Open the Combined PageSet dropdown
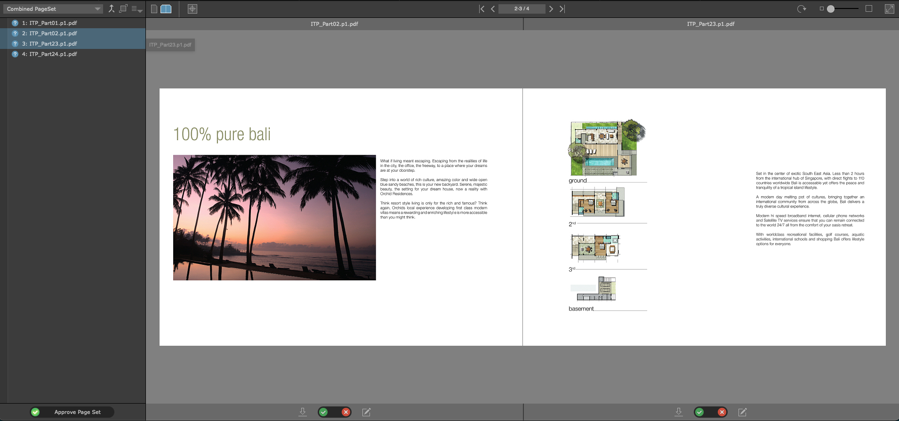899x421 pixels. pos(53,9)
